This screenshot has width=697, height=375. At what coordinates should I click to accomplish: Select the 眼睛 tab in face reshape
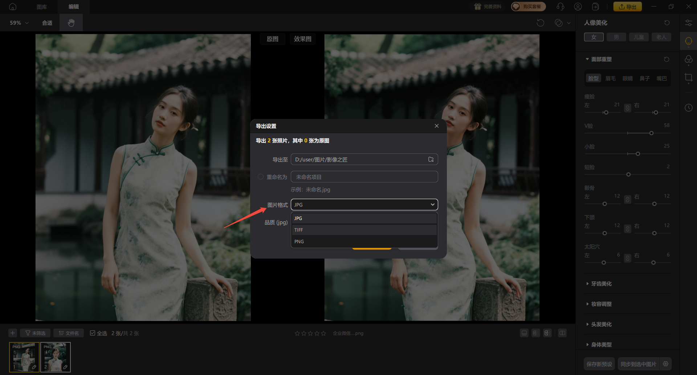pyautogui.click(x=627, y=78)
